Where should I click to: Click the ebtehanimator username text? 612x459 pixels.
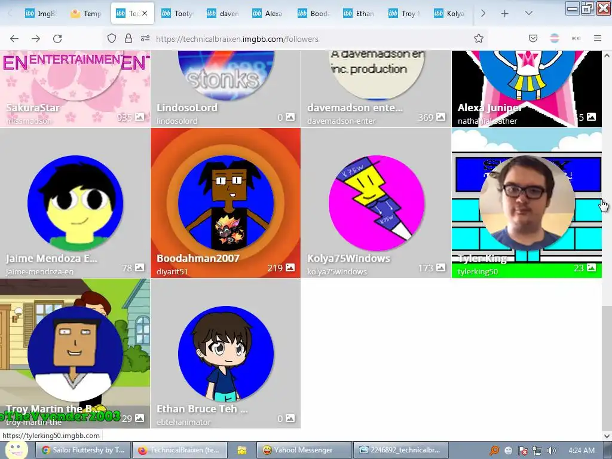(183, 423)
